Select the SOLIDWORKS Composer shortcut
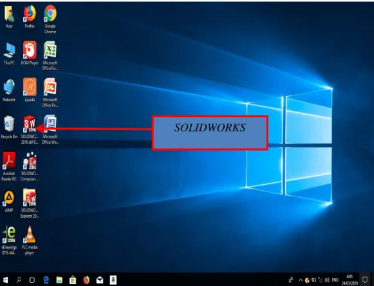The image size is (374, 286). 30,167
